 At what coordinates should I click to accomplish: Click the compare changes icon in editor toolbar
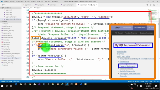(x=147, y=5)
